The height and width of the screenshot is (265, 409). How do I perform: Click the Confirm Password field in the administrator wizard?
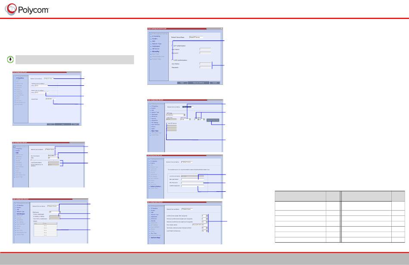click(x=192, y=186)
